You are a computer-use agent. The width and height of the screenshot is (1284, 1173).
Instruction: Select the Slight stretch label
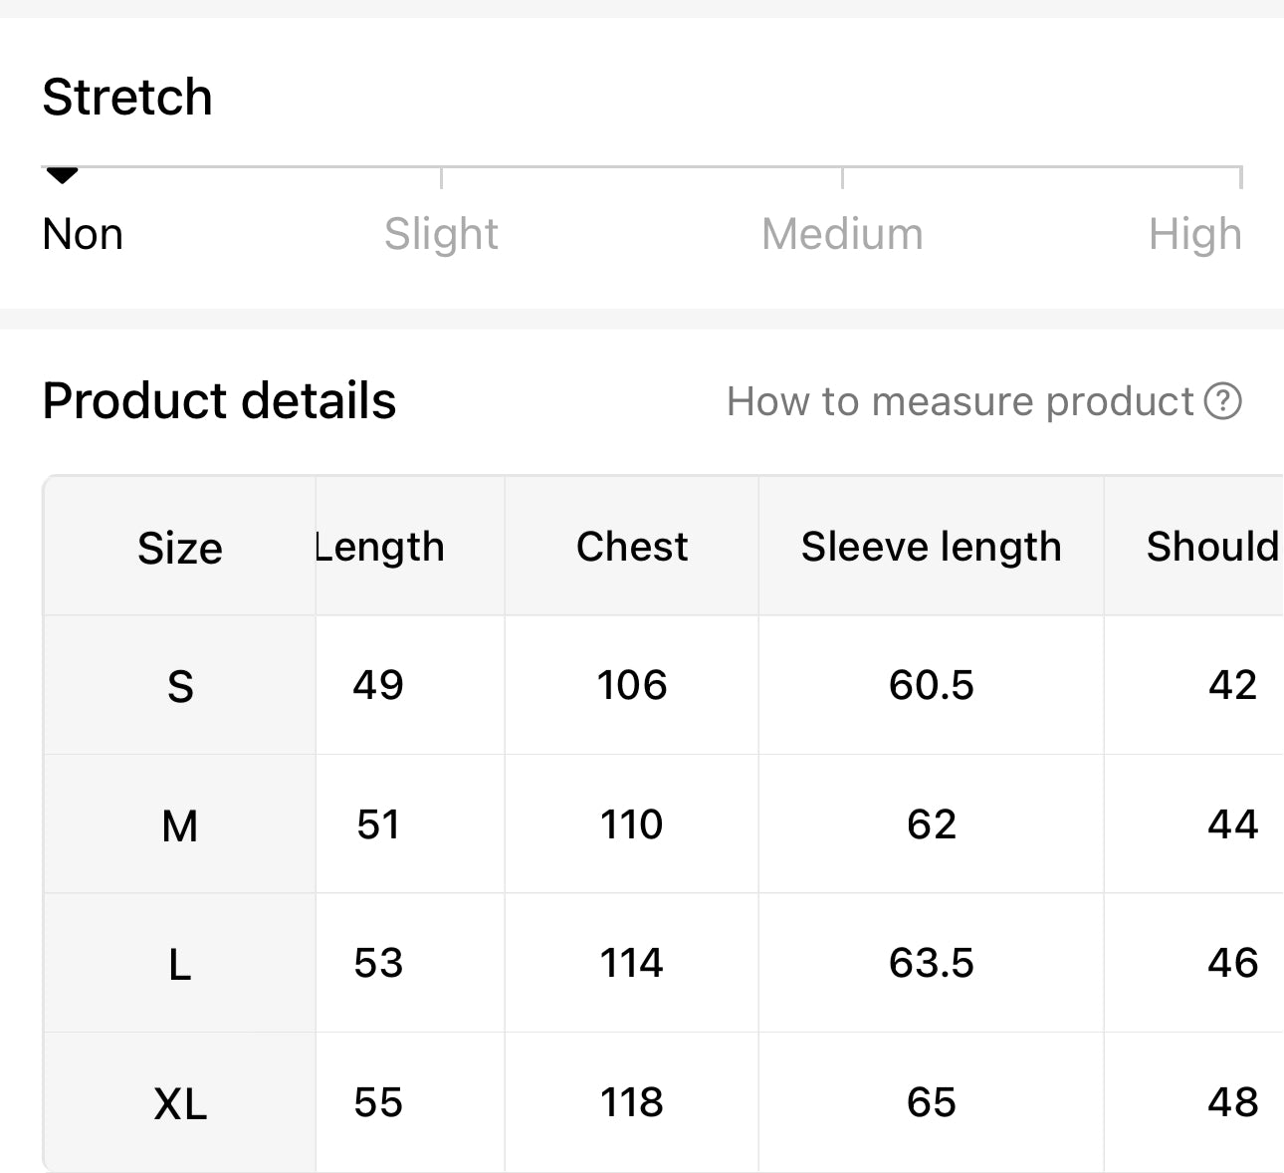(441, 235)
